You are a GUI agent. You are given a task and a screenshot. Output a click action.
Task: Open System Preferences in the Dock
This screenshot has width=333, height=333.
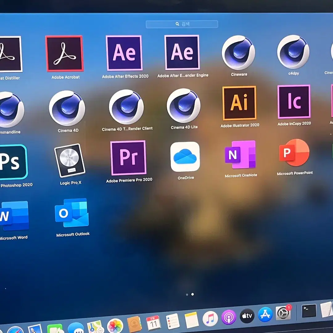click(283, 313)
